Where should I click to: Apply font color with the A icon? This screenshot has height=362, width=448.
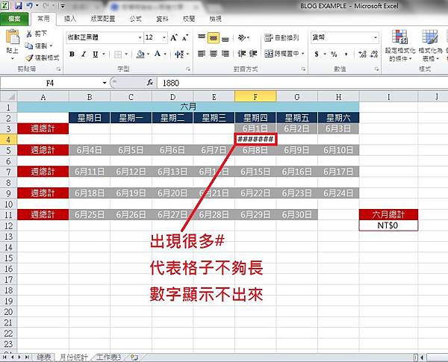coord(158,54)
